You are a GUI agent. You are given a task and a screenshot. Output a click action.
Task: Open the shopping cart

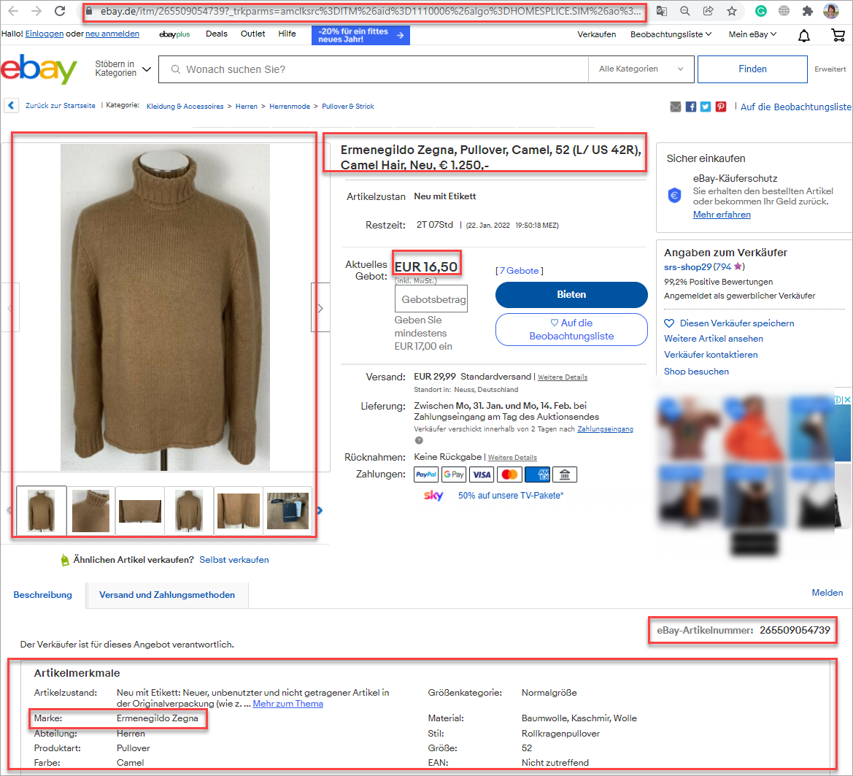pos(838,35)
